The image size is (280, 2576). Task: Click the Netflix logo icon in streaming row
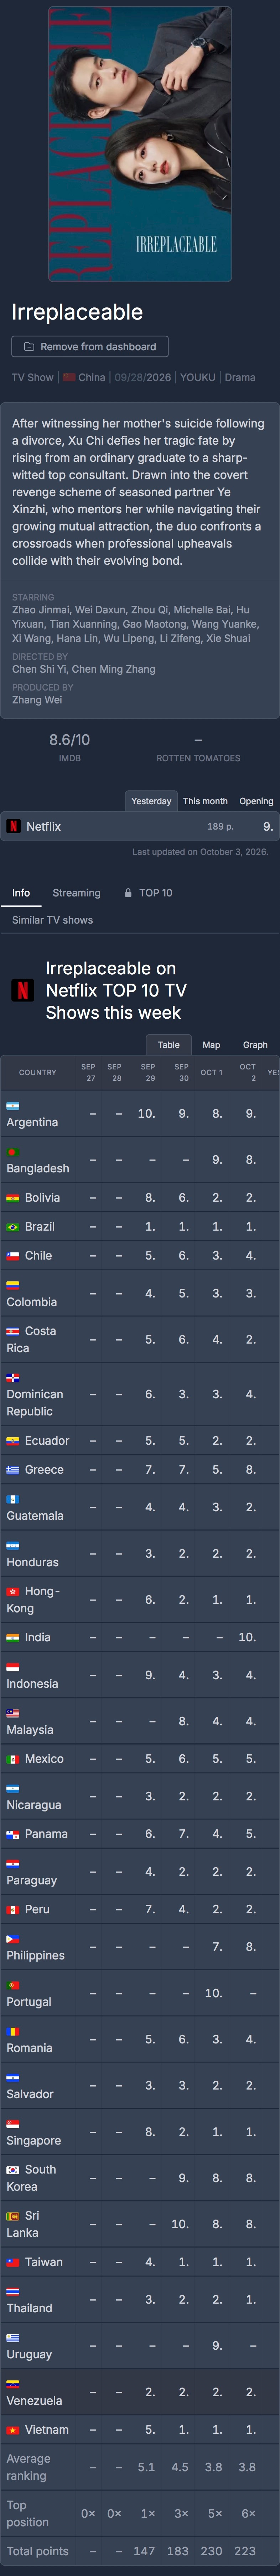click(x=14, y=826)
